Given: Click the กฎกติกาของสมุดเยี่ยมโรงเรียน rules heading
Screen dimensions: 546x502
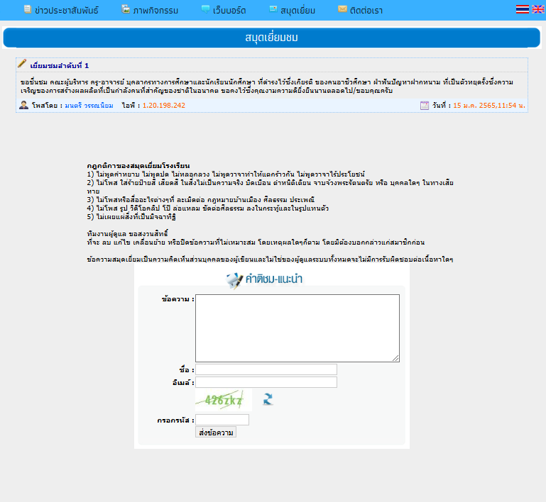Looking at the screenshot, I should click(x=138, y=166).
